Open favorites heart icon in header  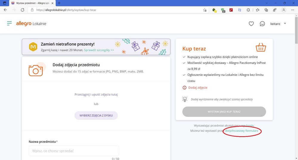(x=251, y=24)
